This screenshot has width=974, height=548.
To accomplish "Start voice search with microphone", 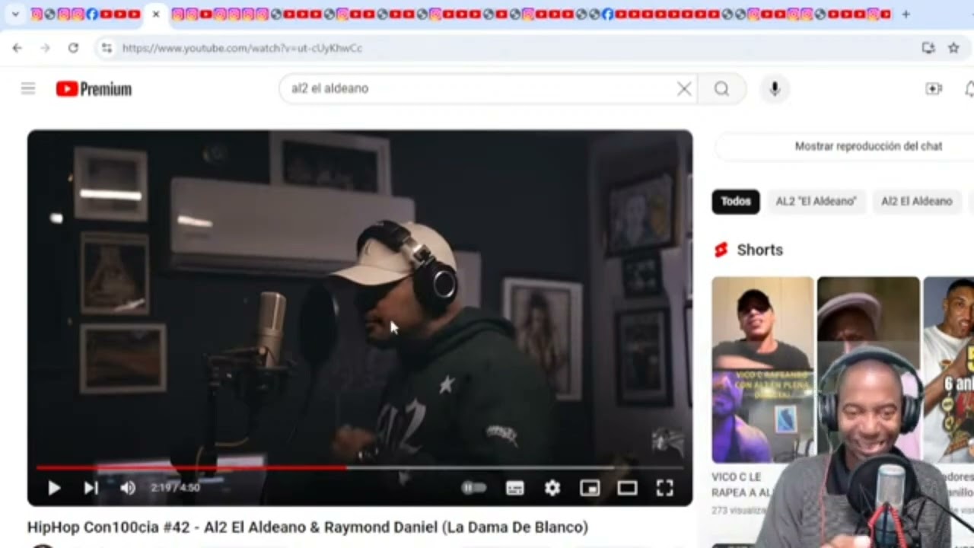I will point(775,89).
